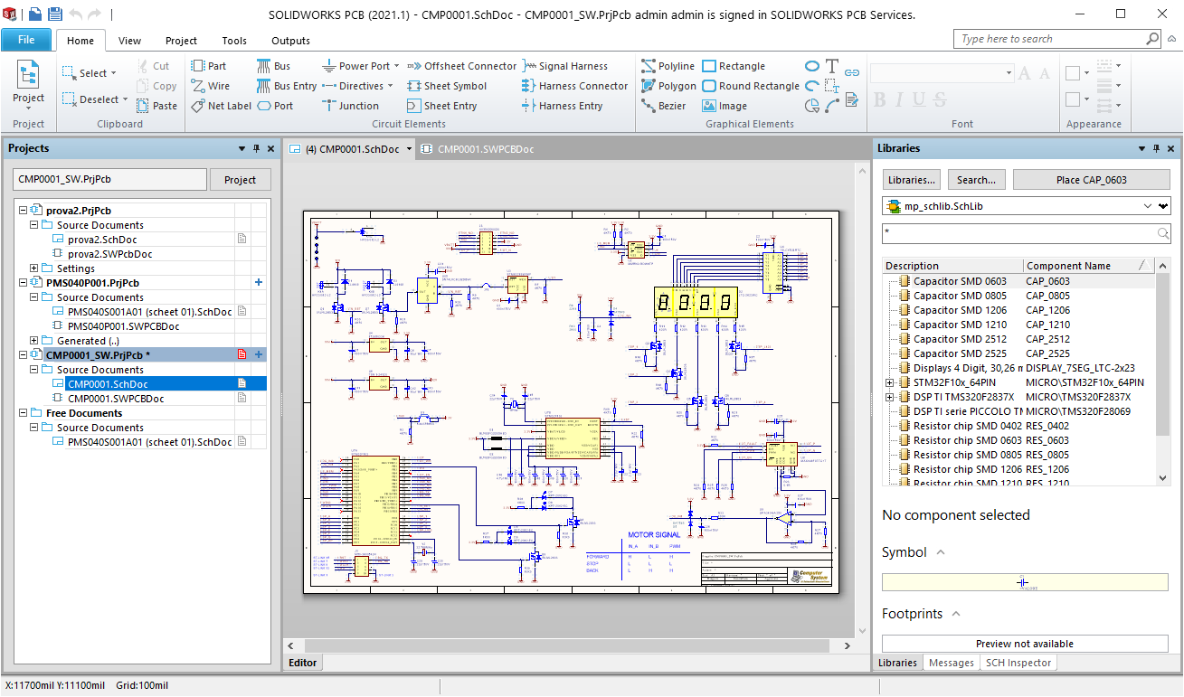Click the Editor tab below schematic

pyautogui.click(x=302, y=663)
